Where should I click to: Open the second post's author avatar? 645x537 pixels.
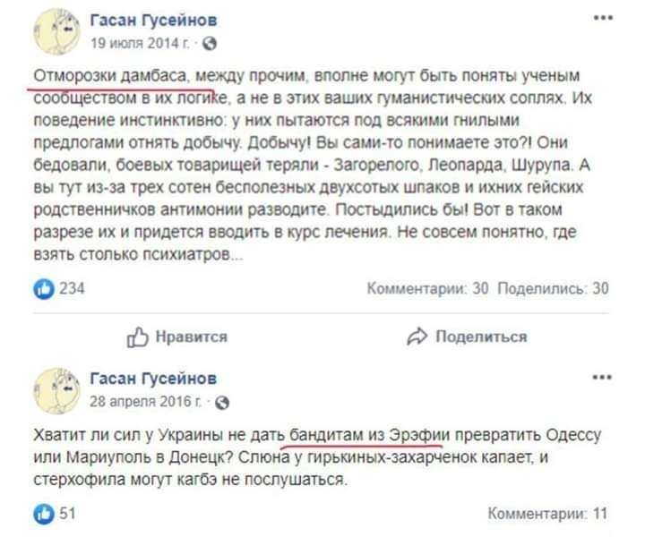pyautogui.click(x=56, y=391)
